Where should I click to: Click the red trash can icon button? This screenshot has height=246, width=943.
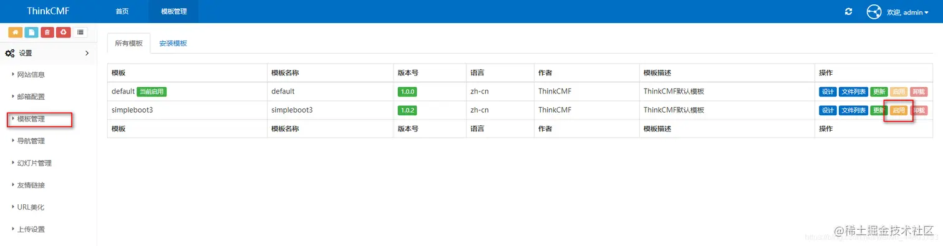[47, 32]
